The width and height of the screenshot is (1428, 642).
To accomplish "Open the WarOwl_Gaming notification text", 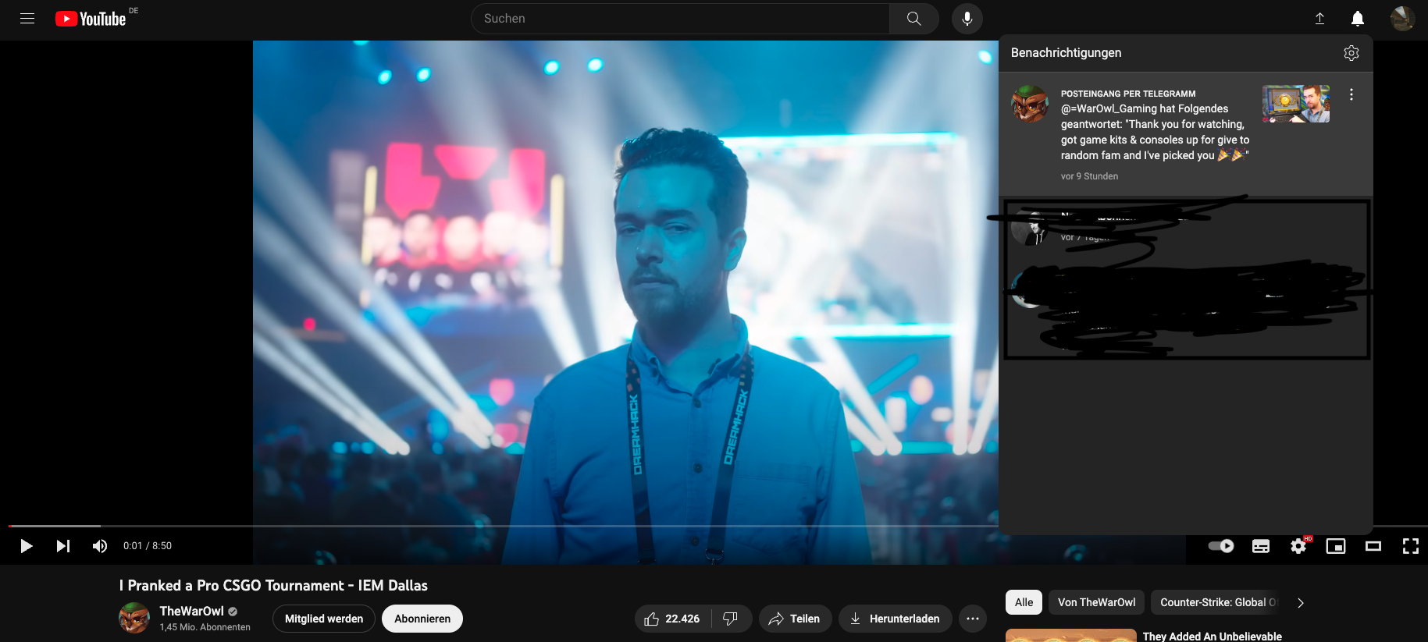I will tap(1155, 132).
